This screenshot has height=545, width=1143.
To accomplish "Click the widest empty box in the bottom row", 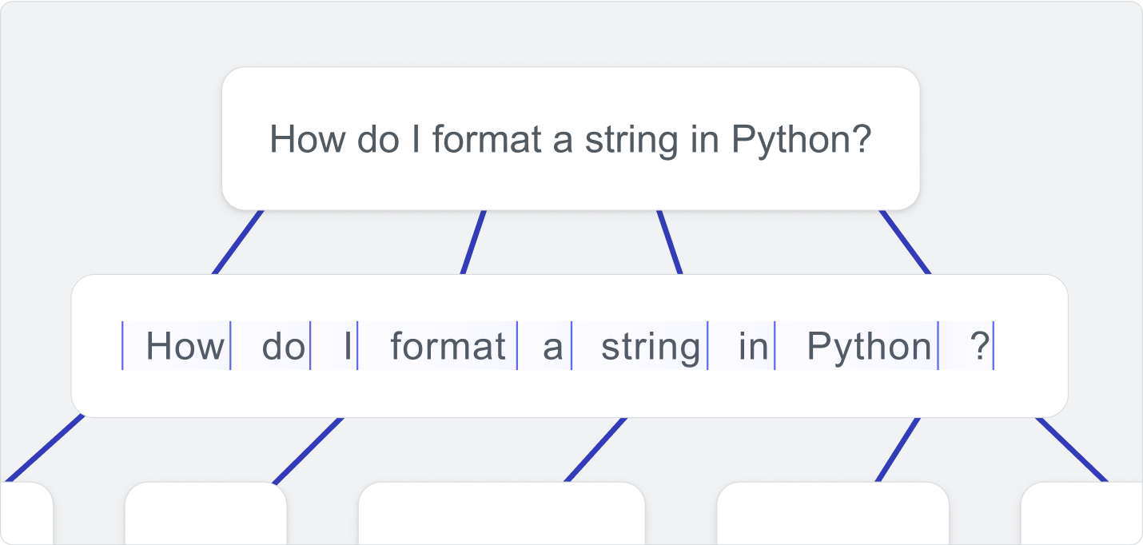I will pyautogui.click(x=502, y=513).
